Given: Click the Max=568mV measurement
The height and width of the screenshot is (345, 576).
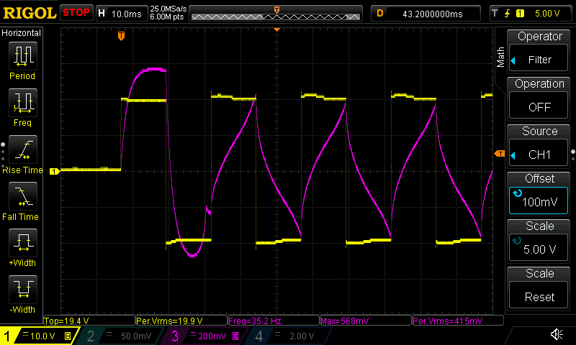Looking at the screenshot, I should coord(366,321).
